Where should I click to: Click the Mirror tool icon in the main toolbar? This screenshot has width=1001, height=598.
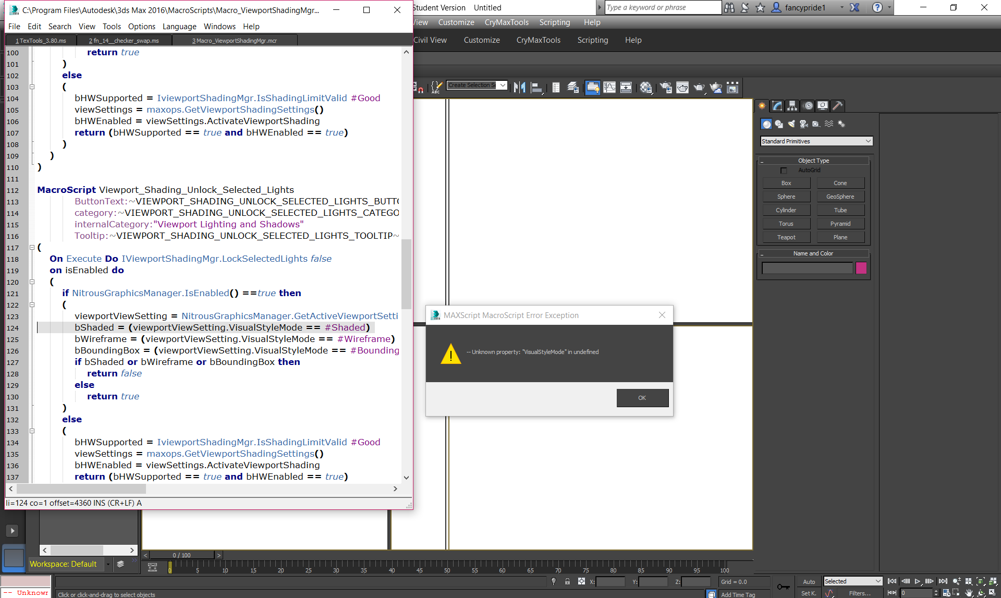tap(519, 88)
